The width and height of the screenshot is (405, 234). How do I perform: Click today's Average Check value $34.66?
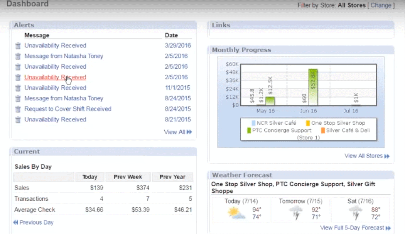pyautogui.click(x=94, y=210)
